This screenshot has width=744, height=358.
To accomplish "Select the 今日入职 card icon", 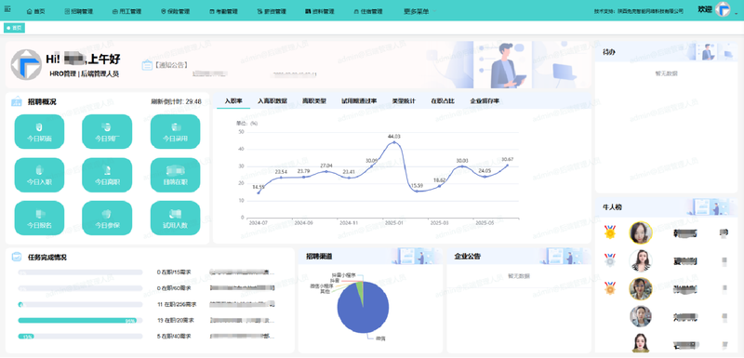I will (39, 170).
